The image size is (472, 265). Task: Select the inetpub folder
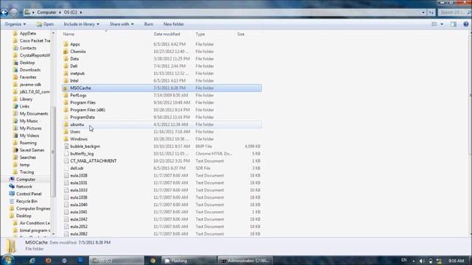tap(77, 74)
